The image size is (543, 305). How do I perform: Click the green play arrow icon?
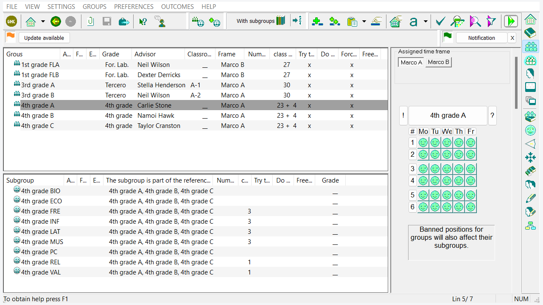(511, 21)
